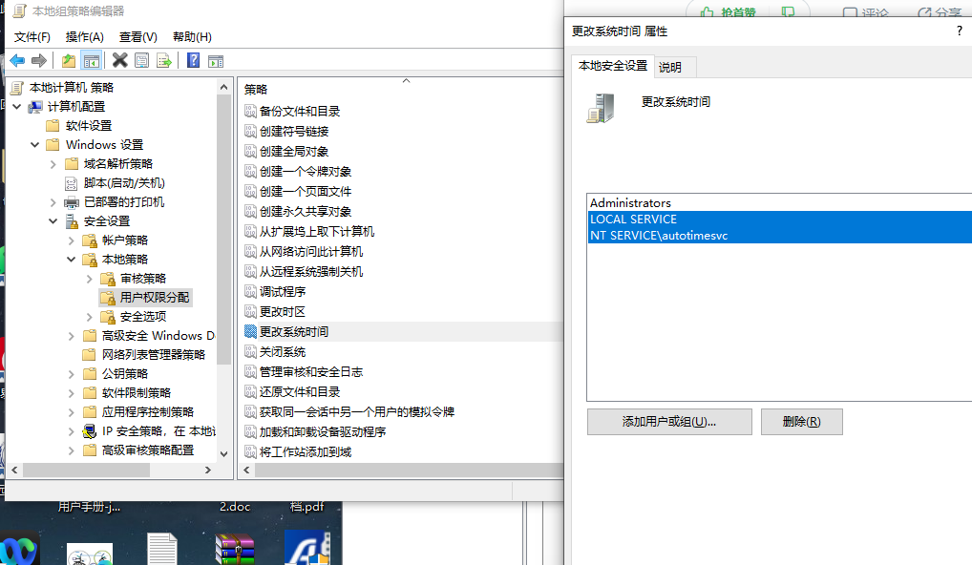Click the show/hide action pane icon
Viewport: 972px width, 565px height.
[x=216, y=61]
